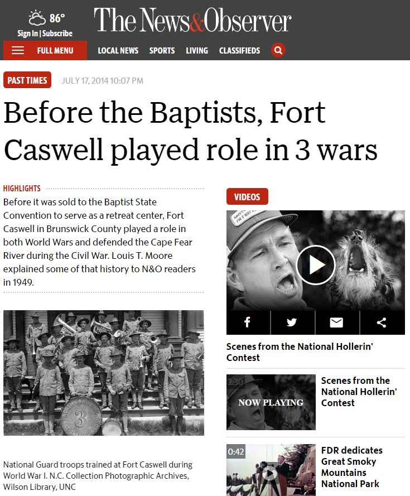Open the National Guard band photo

click(104, 373)
